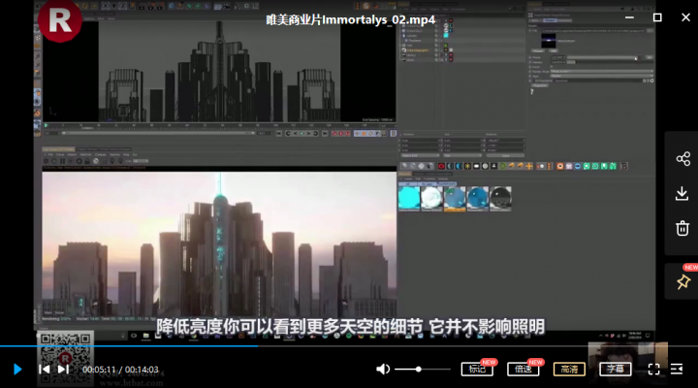Click the blue play button
The image size is (698, 388).
click(x=17, y=370)
